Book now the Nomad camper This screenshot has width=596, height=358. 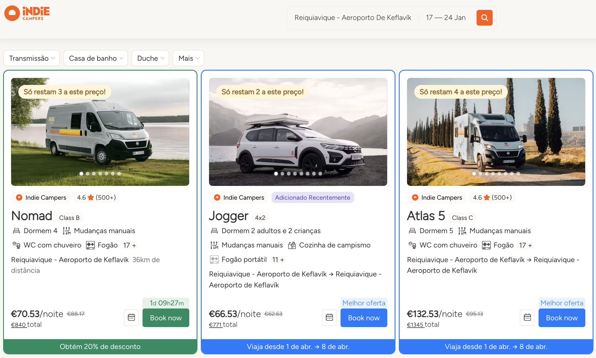166,318
